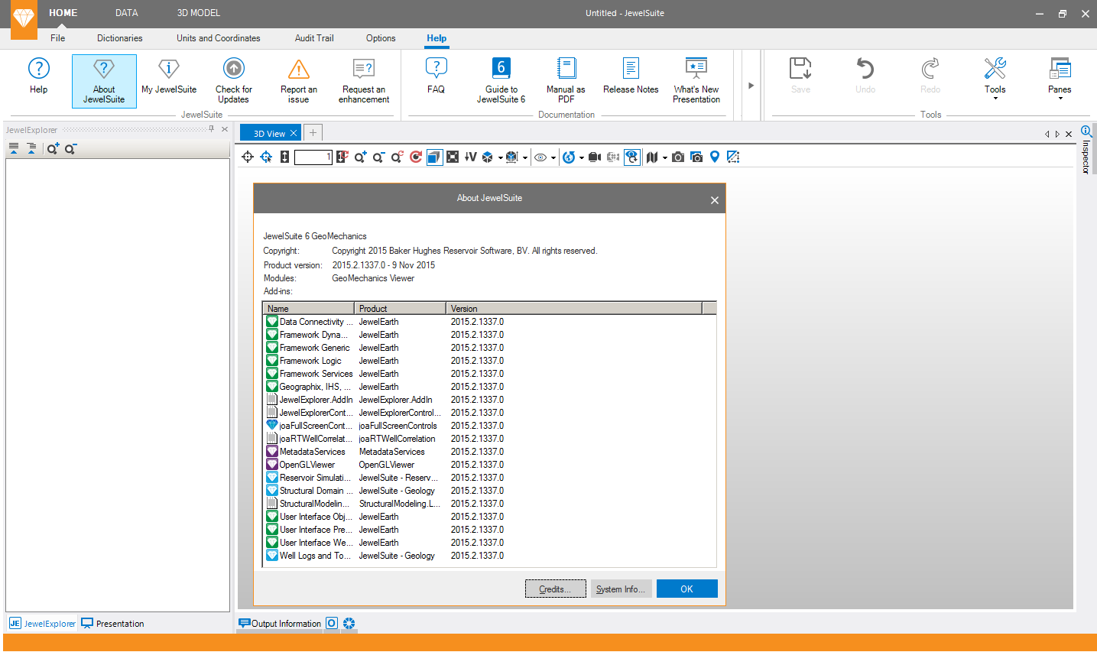This screenshot has height=652, width=1097.
Task: Open dropdown next to bounding box icon
Action: (525, 157)
